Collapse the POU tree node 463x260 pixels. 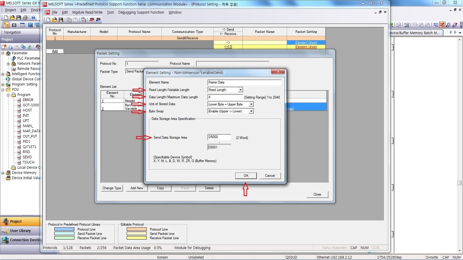[x=3, y=89]
